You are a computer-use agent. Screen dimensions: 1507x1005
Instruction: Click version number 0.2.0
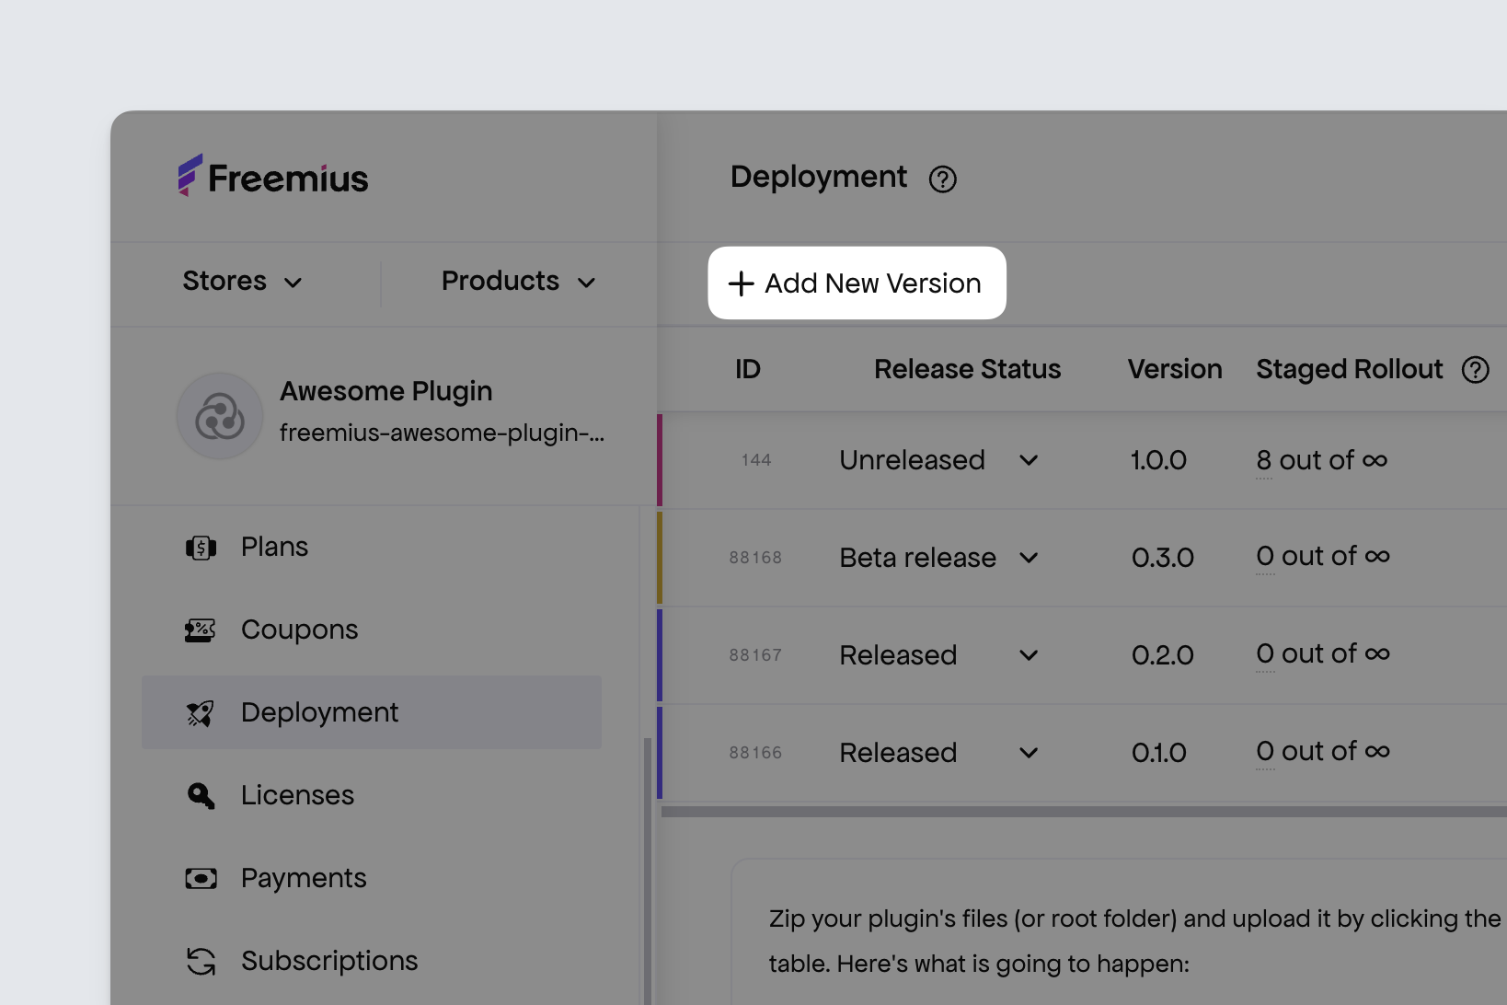tap(1163, 655)
